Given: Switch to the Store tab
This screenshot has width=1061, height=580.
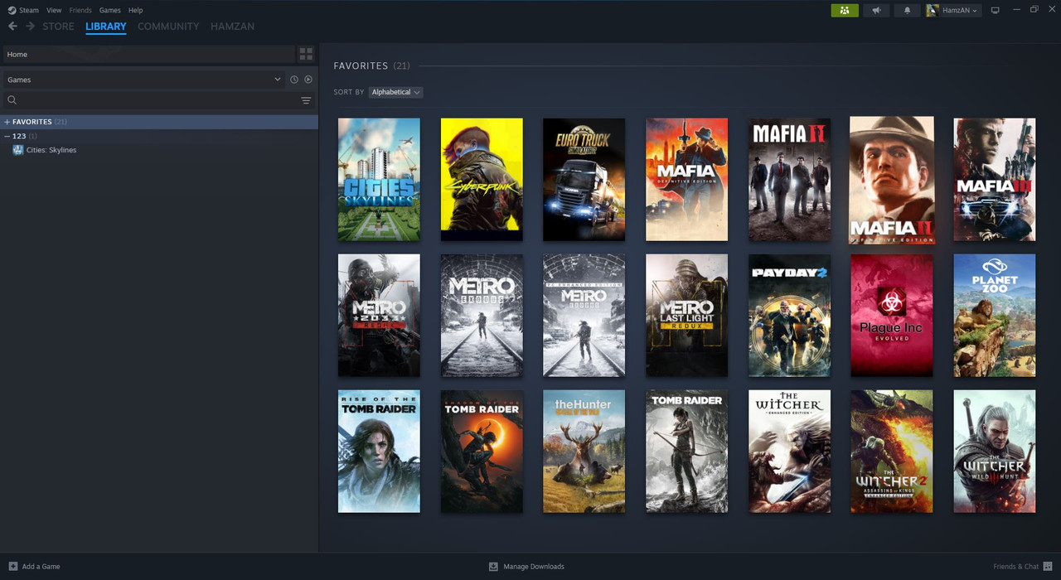Looking at the screenshot, I should pos(58,27).
